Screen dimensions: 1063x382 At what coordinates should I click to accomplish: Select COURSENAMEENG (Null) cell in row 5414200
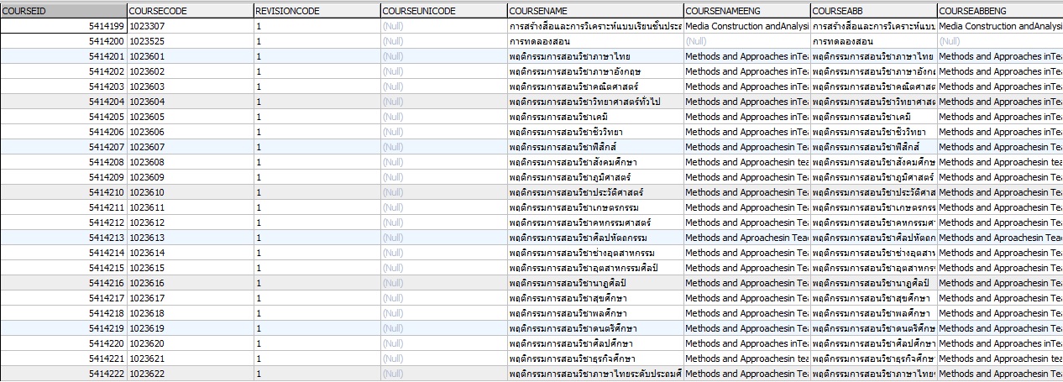click(x=747, y=41)
